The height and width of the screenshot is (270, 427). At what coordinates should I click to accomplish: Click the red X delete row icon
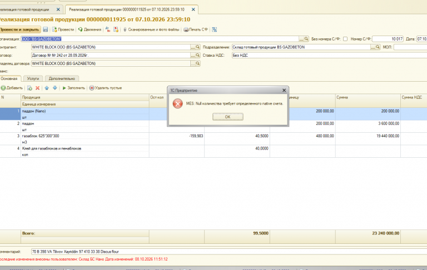38,88
